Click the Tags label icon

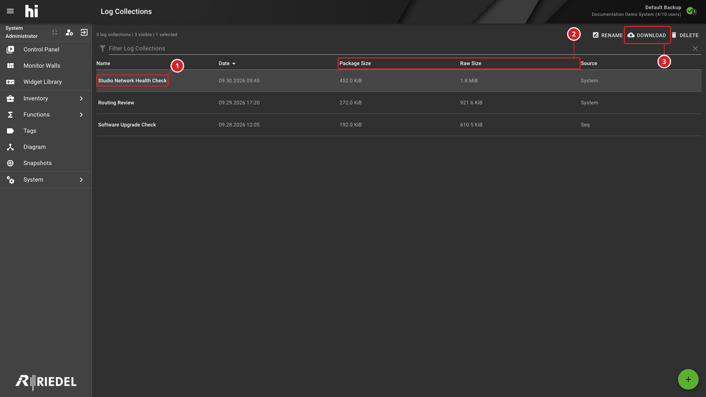point(10,131)
